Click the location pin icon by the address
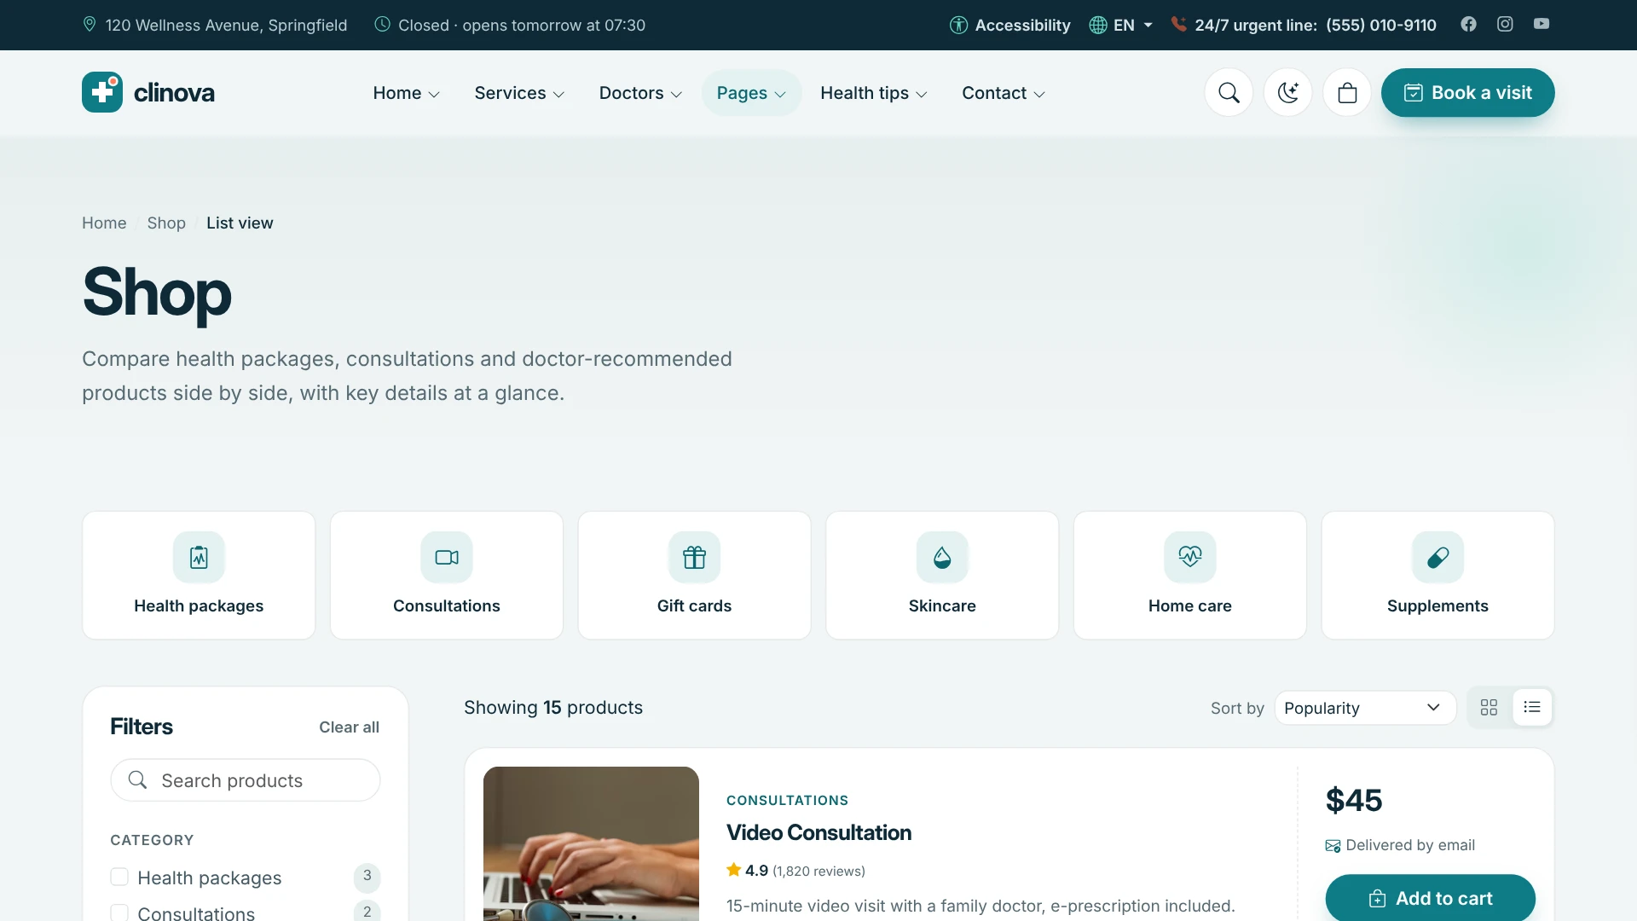The width and height of the screenshot is (1637, 921). point(90,24)
